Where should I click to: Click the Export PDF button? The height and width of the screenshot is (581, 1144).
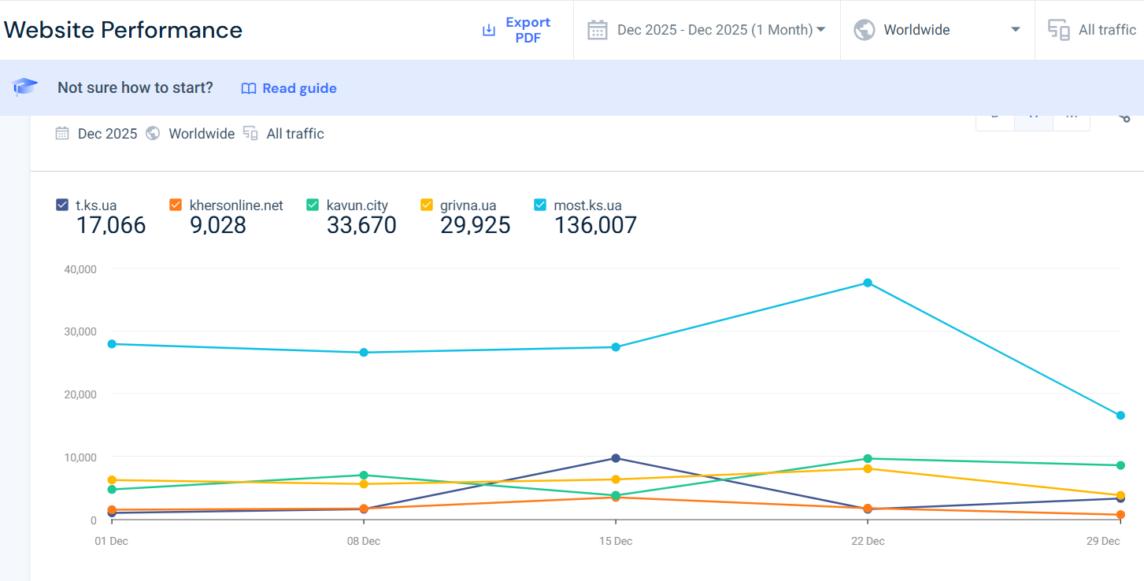527,30
